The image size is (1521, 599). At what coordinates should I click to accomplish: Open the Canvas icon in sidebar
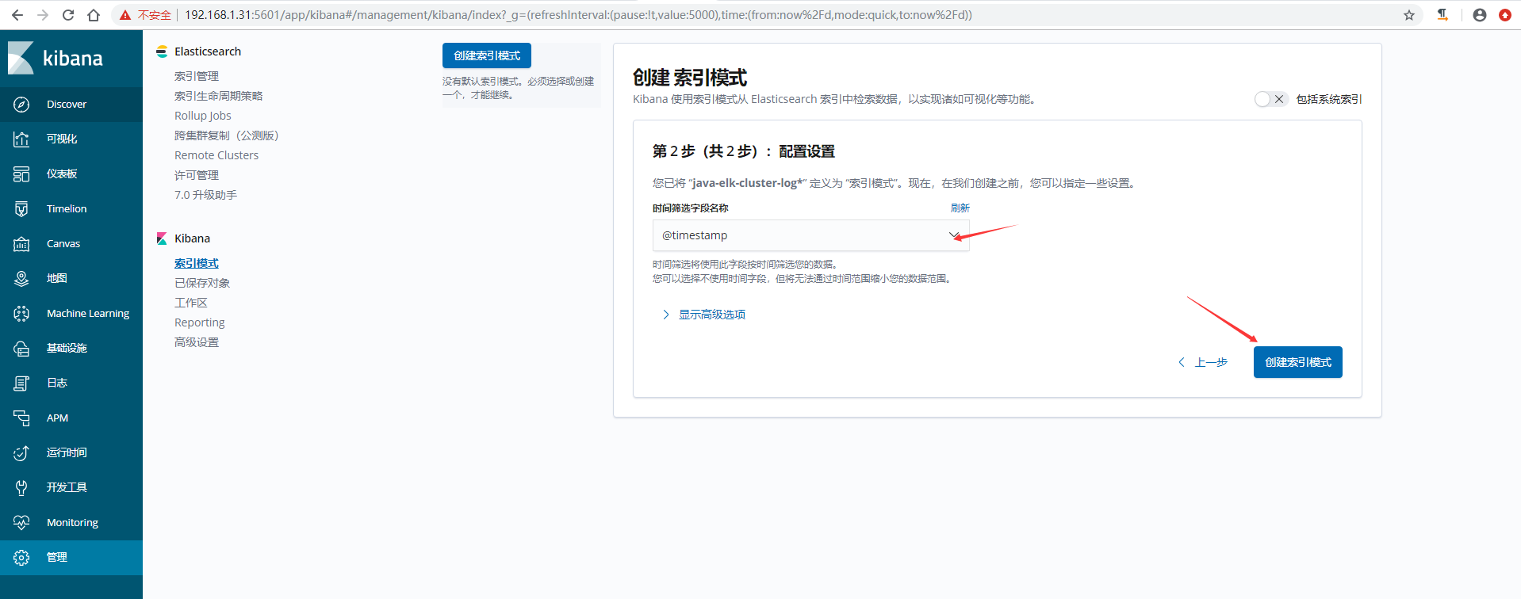coord(21,244)
